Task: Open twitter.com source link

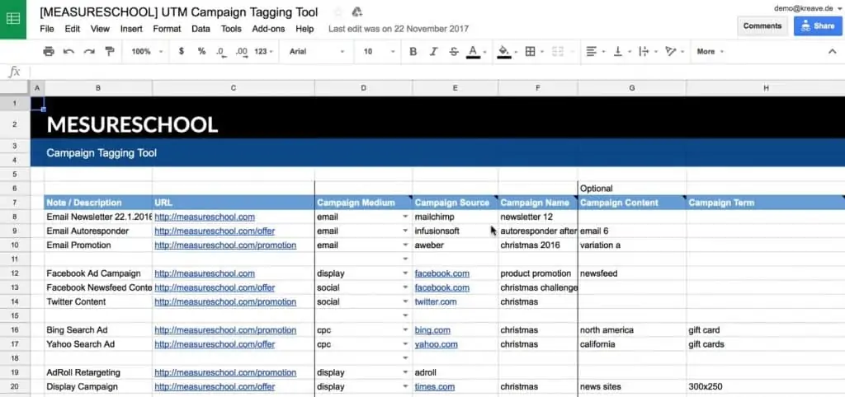Action: point(436,301)
